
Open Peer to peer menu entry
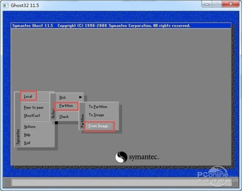point(34,107)
